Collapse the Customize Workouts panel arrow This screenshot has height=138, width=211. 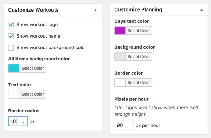[95, 10]
